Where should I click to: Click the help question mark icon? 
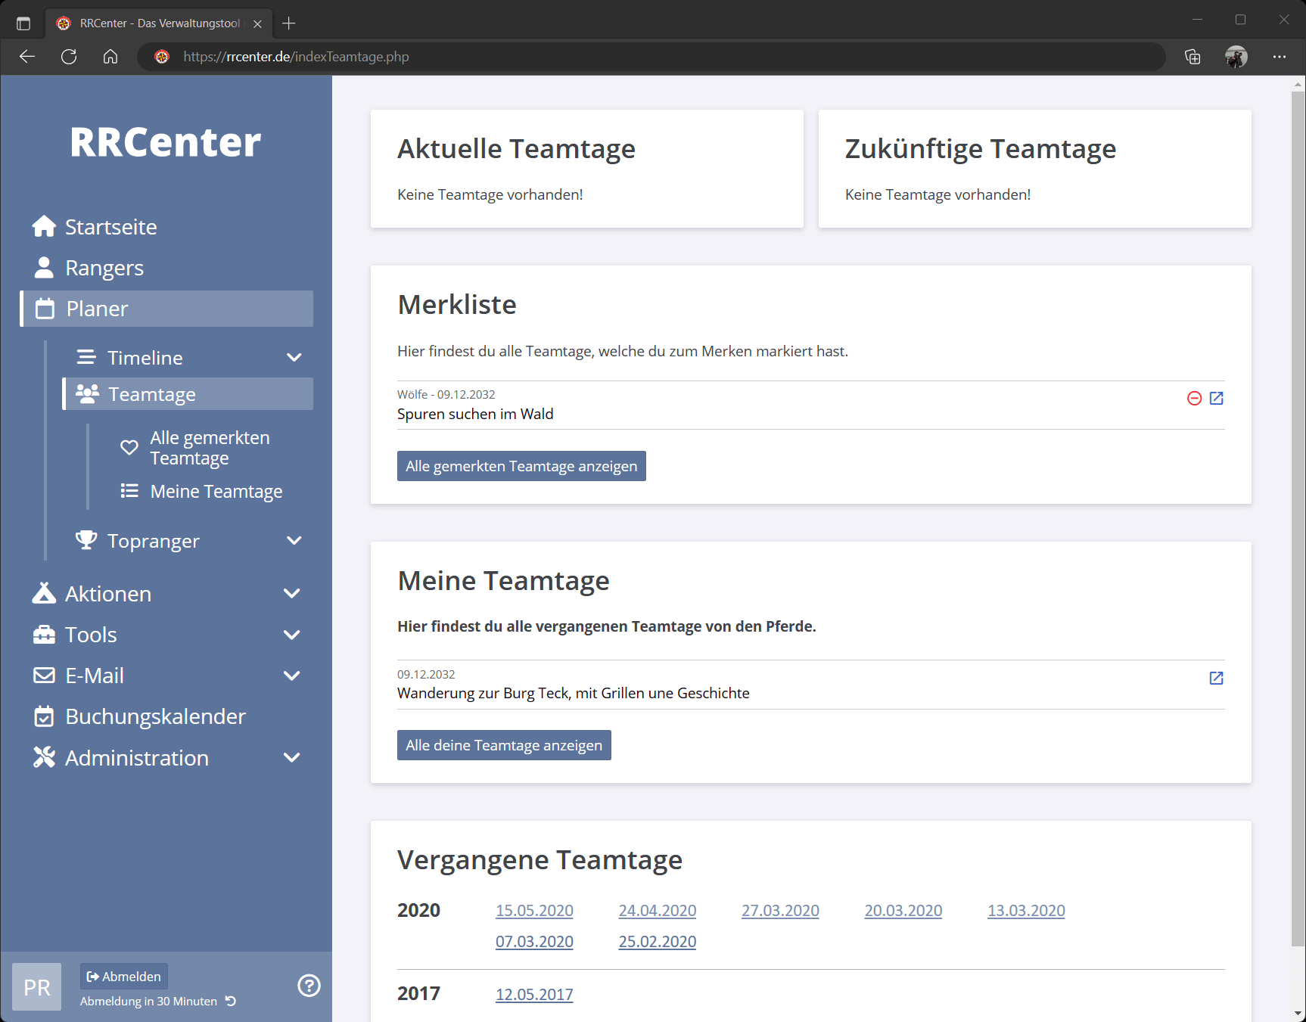click(309, 986)
